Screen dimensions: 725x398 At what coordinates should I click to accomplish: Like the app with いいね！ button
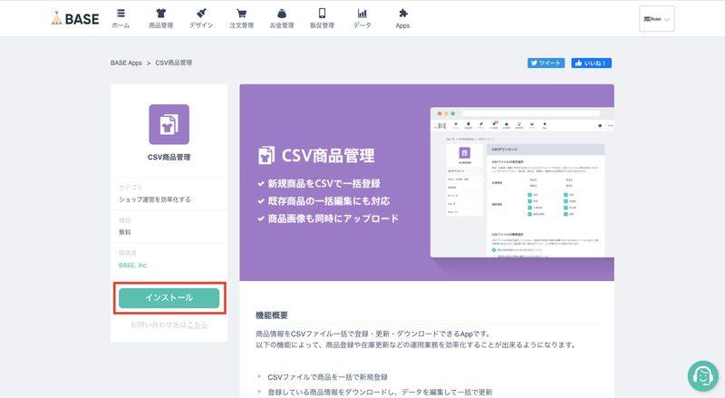(592, 63)
